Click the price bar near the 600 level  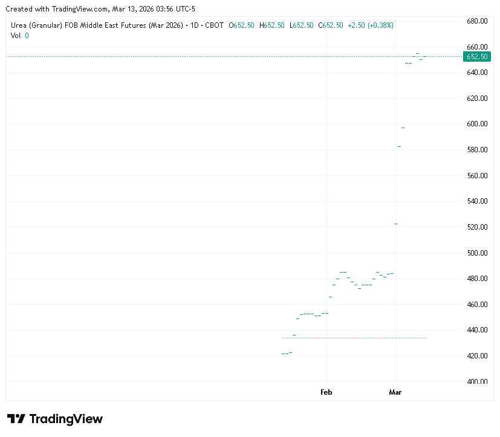tap(403, 128)
